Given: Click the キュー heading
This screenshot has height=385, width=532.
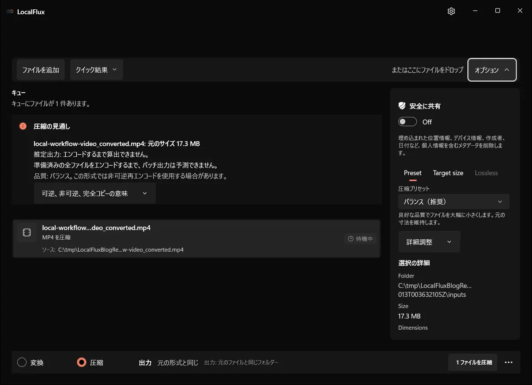Looking at the screenshot, I should [19, 93].
